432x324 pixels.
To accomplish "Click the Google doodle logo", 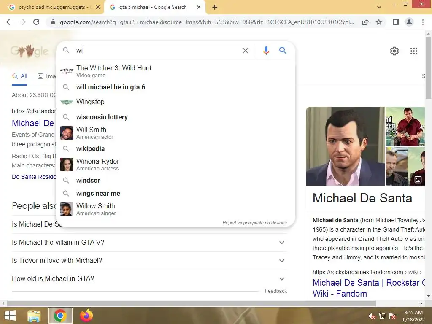I will tap(30, 51).
